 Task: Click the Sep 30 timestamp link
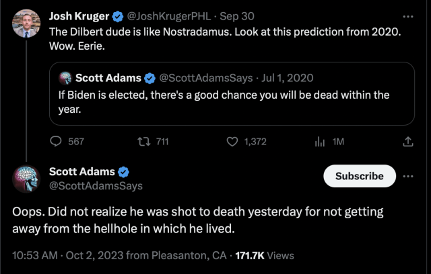pyautogui.click(x=237, y=16)
